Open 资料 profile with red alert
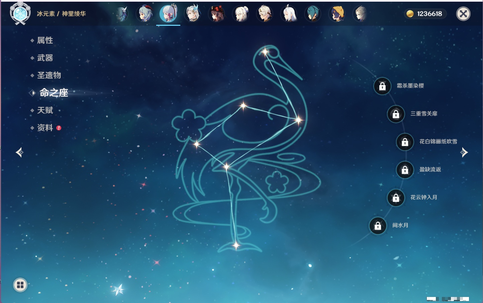The height and width of the screenshot is (303, 483). (45, 128)
